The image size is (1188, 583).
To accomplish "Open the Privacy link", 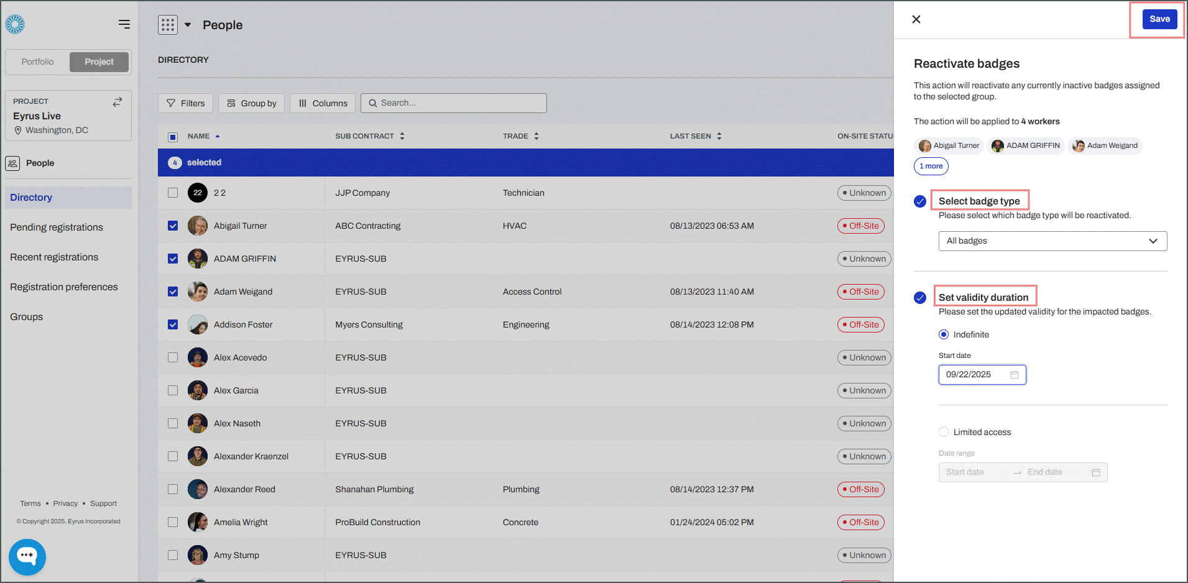I will (65, 503).
